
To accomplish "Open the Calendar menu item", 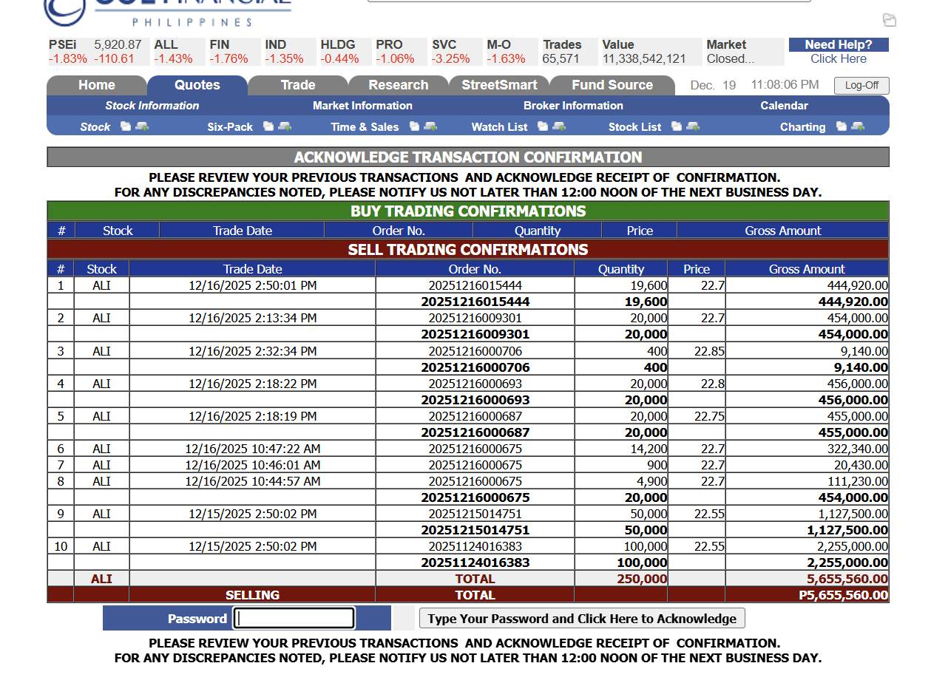I will pos(784,106).
